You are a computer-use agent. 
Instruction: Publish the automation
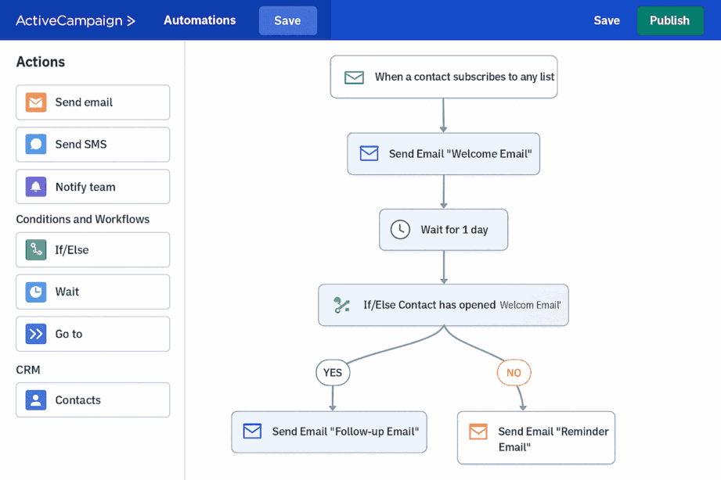tap(670, 20)
